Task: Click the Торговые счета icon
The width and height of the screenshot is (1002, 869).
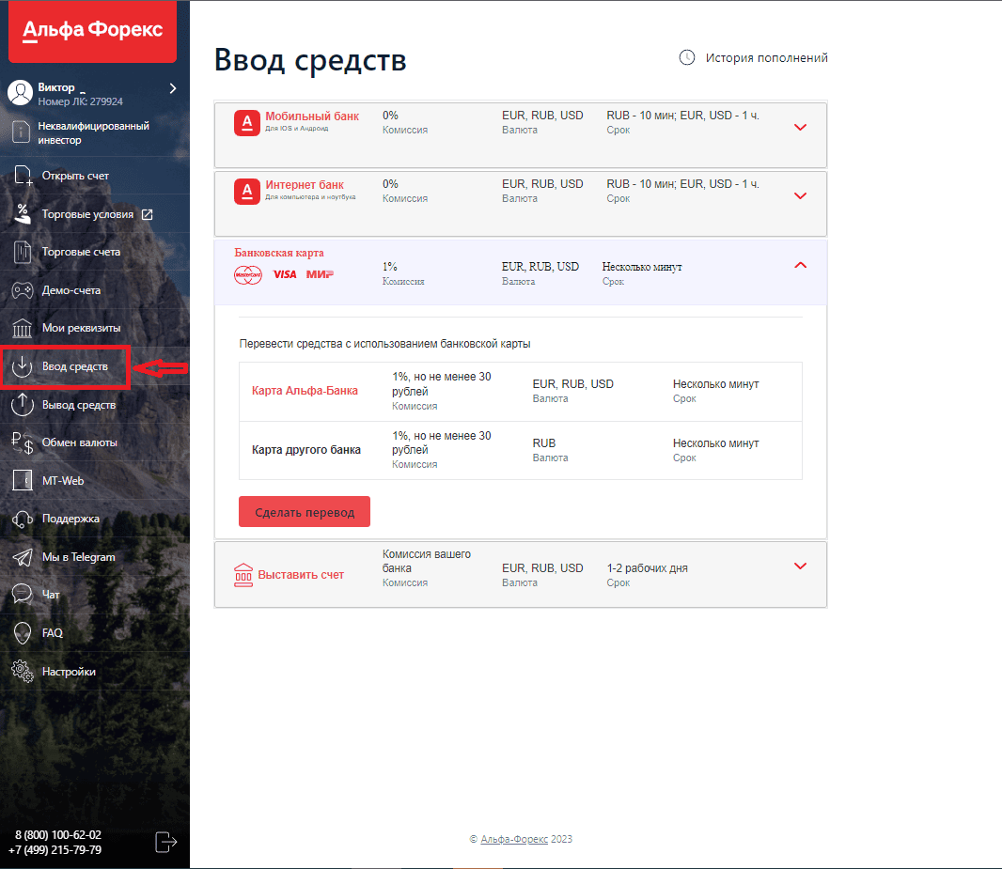Action: tap(23, 252)
